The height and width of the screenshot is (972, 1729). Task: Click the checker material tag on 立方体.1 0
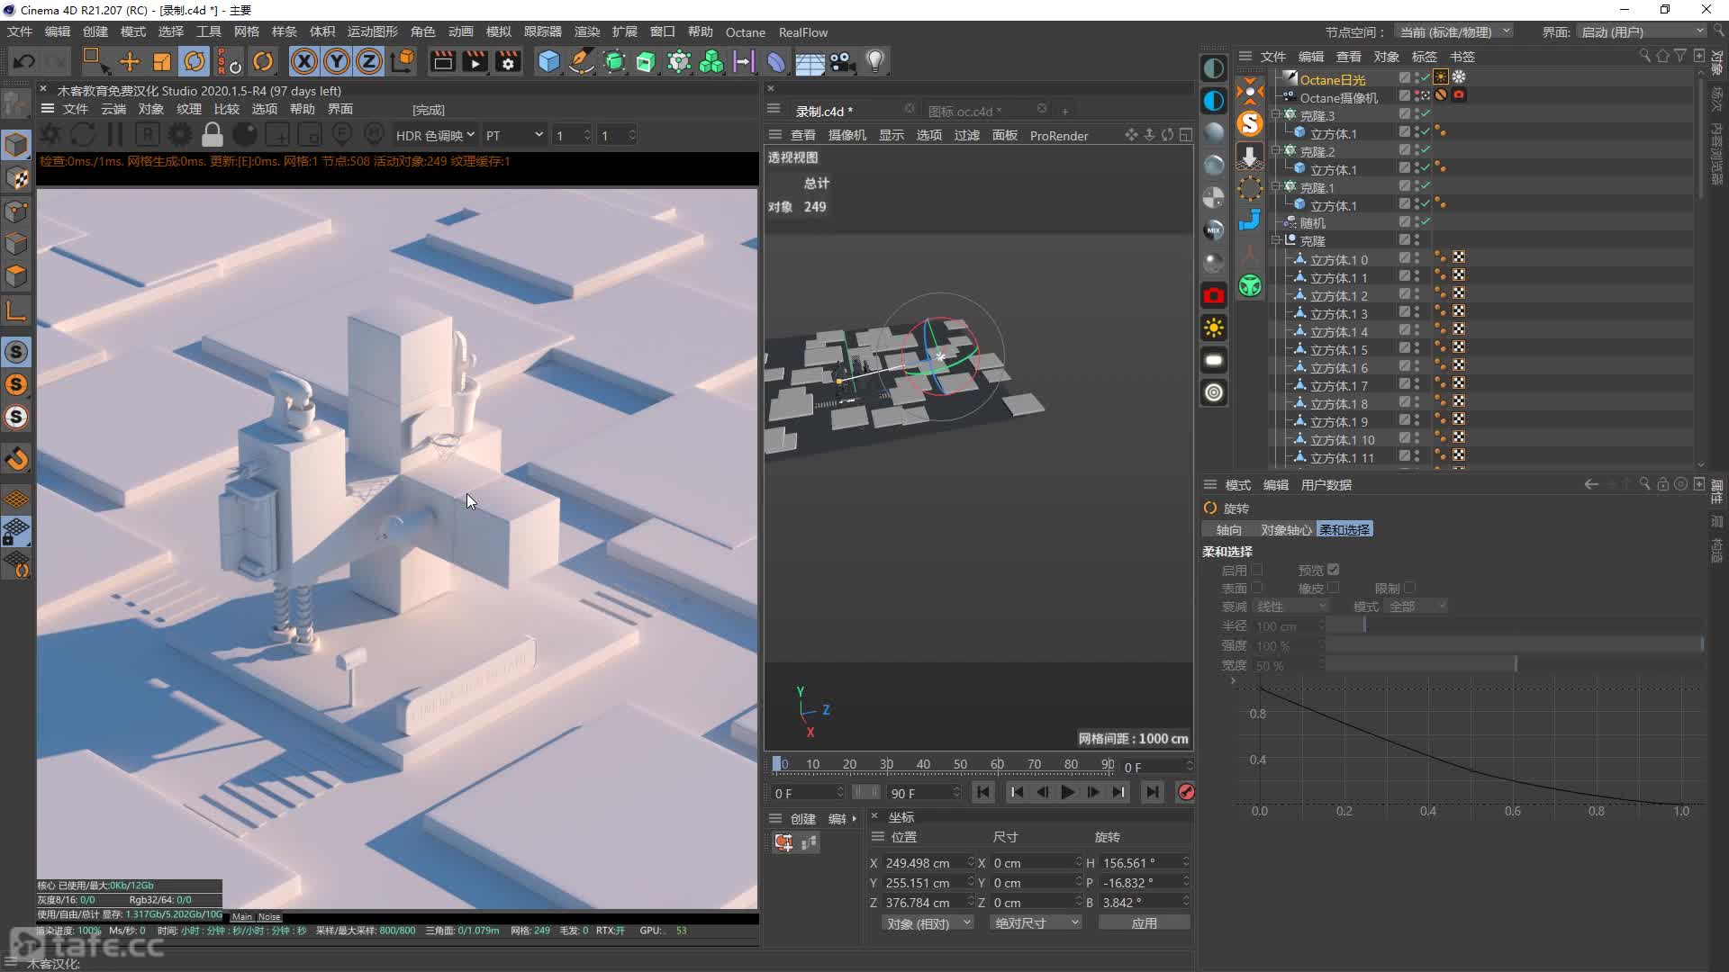point(1459,257)
